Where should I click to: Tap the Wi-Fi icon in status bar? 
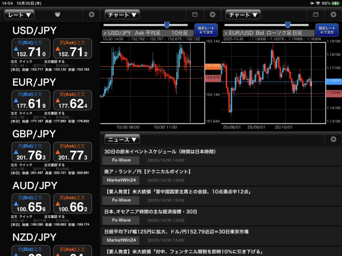point(318,3)
